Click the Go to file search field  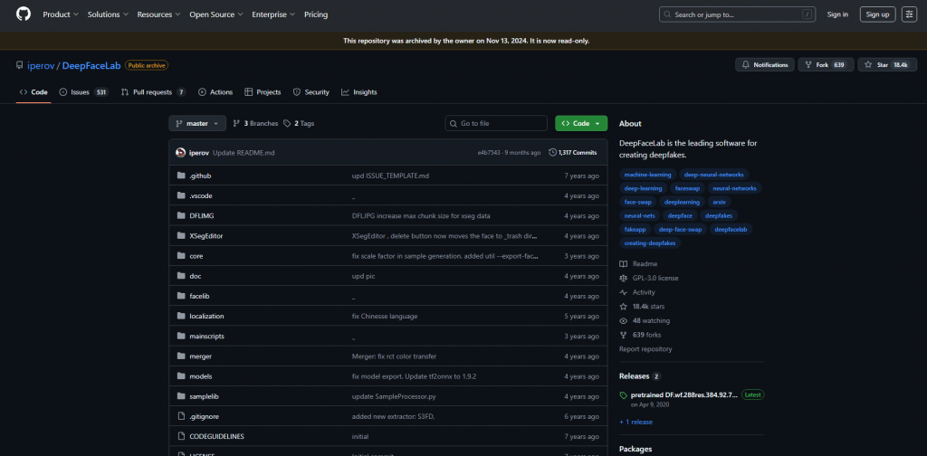pos(496,123)
